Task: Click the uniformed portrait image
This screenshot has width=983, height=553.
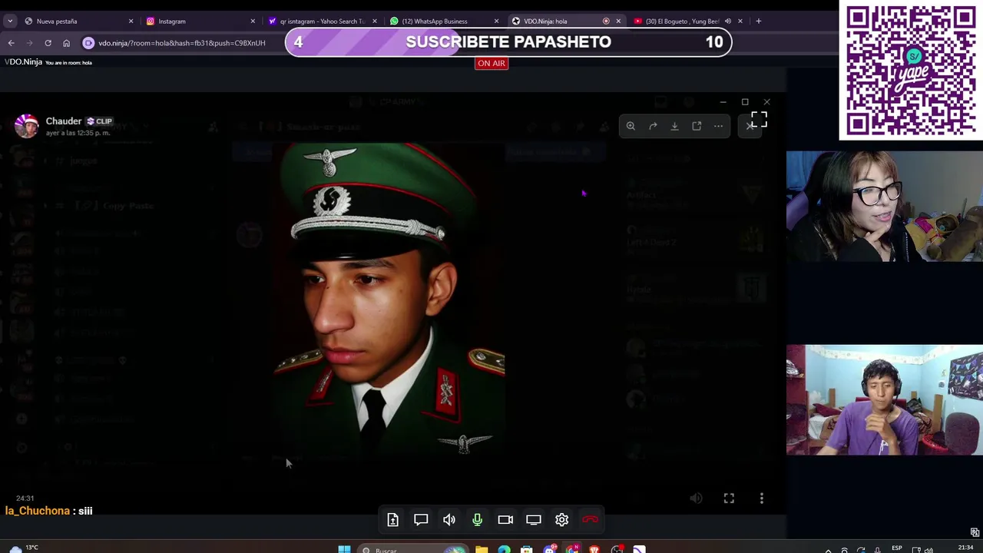Action: (x=389, y=301)
